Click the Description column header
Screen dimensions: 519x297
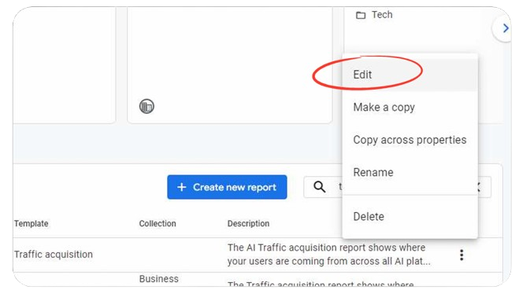coord(248,224)
